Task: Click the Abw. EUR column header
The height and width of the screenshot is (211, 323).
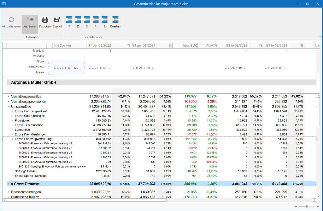Action: [x=190, y=46]
